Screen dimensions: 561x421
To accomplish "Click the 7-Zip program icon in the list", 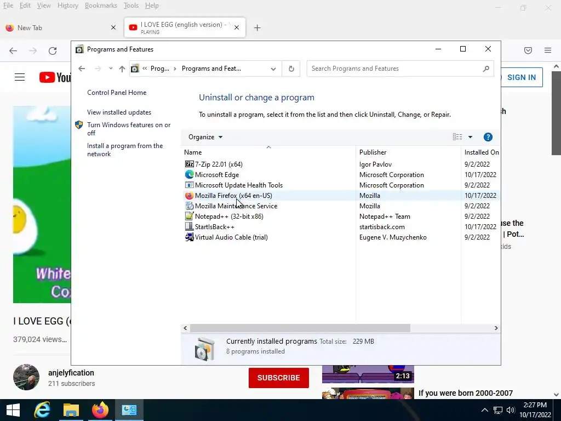I will 189,164.
